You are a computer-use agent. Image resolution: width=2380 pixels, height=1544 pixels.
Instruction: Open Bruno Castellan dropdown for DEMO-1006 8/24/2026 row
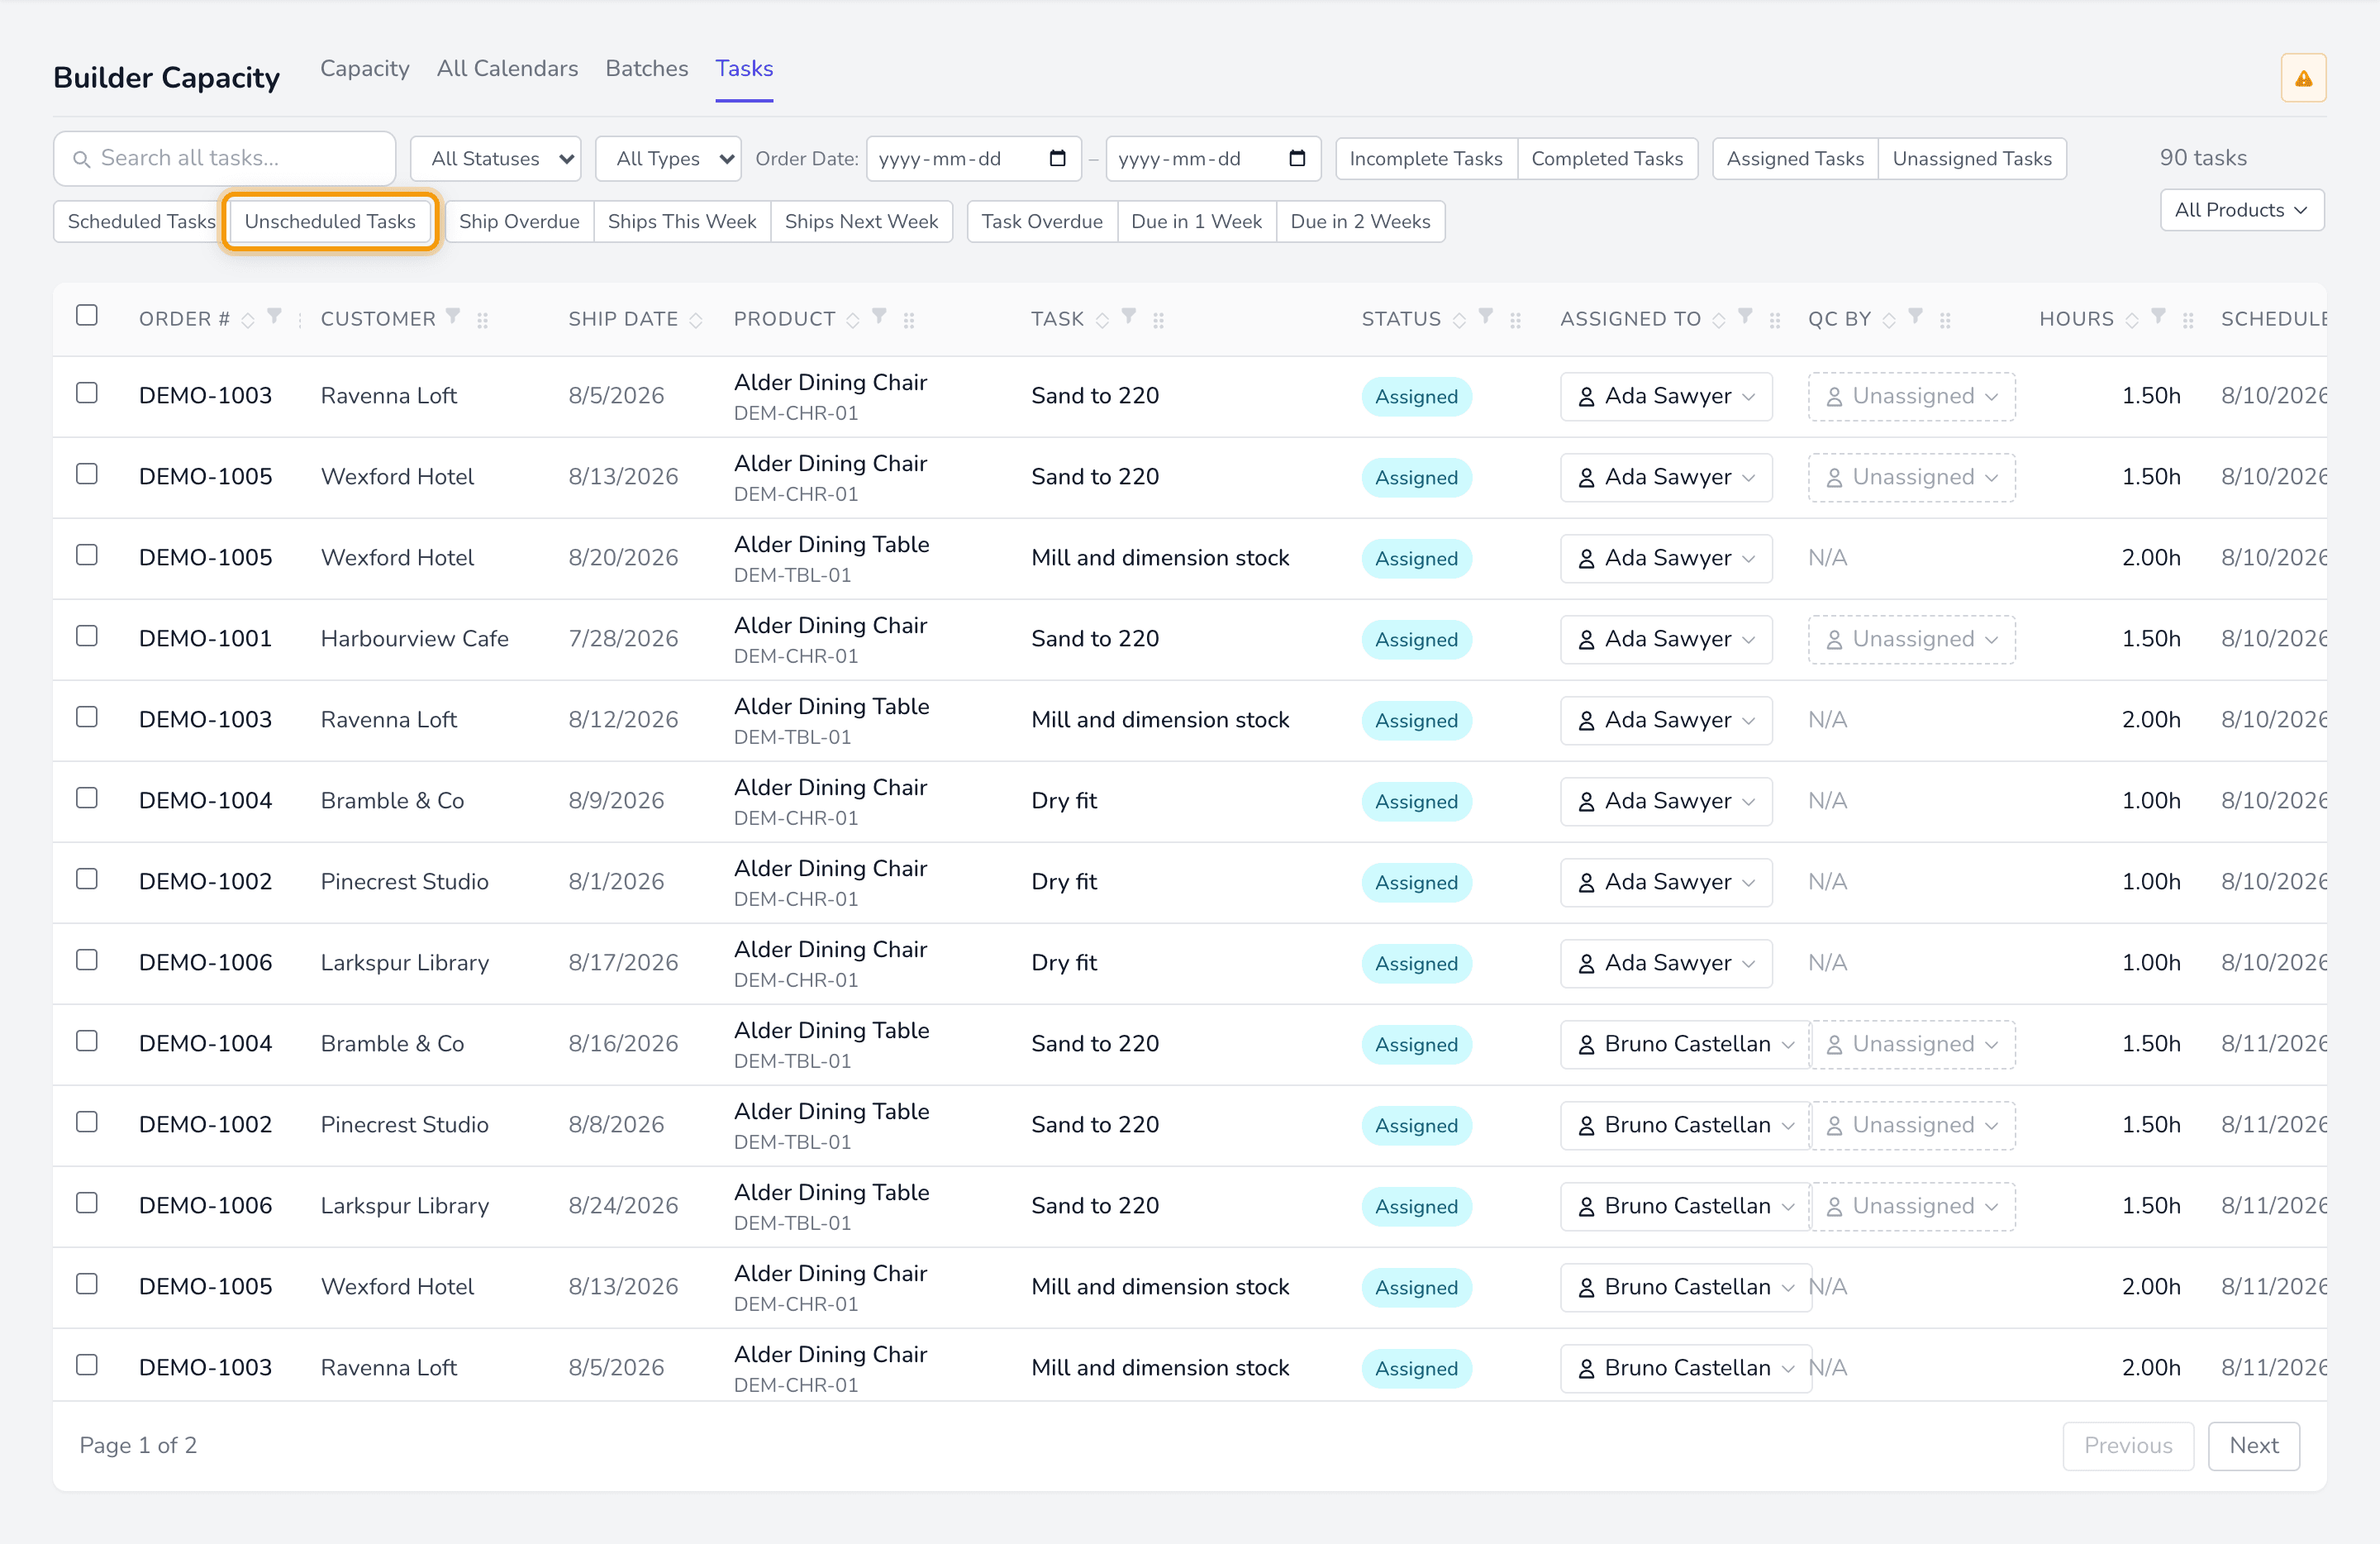1685,1206
